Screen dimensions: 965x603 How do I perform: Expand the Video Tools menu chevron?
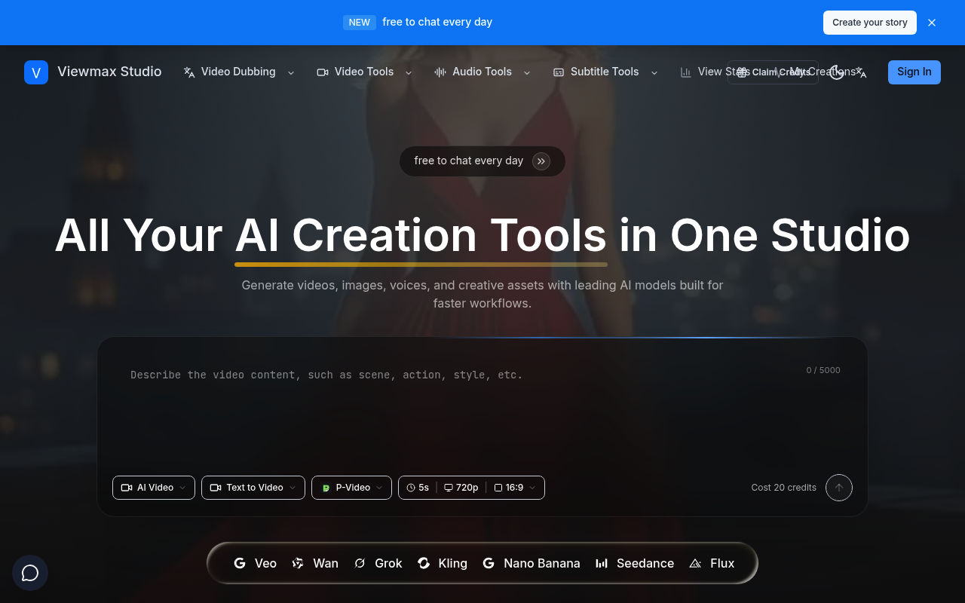409,72
